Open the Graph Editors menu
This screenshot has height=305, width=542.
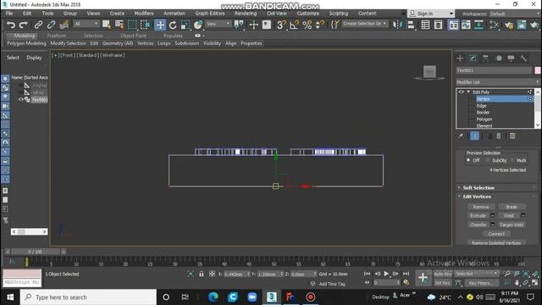[x=210, y=14]
